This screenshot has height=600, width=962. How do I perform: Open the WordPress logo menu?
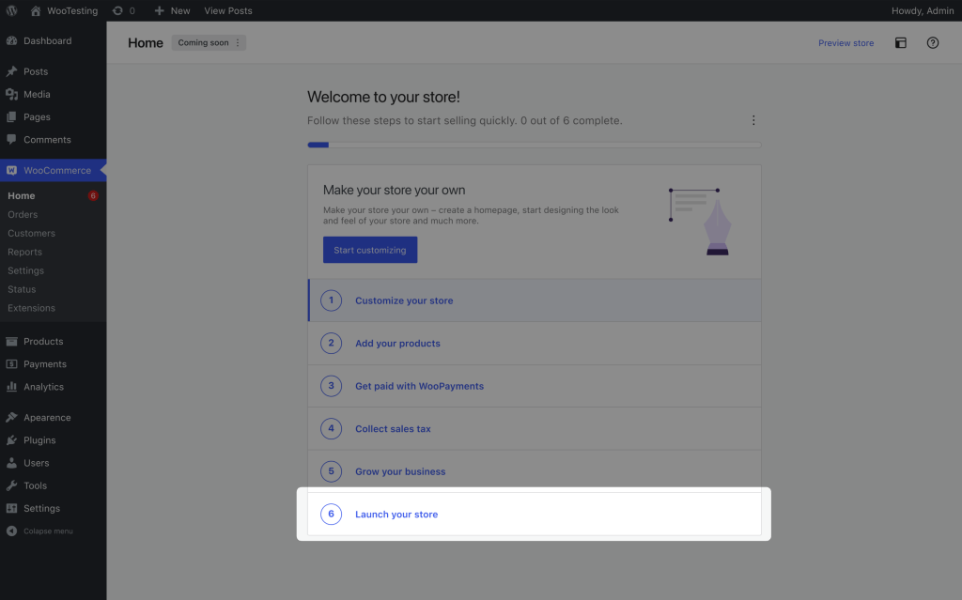tap(10, 10)
